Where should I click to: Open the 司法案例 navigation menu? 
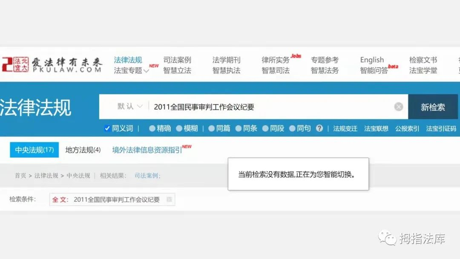(178, 60)
